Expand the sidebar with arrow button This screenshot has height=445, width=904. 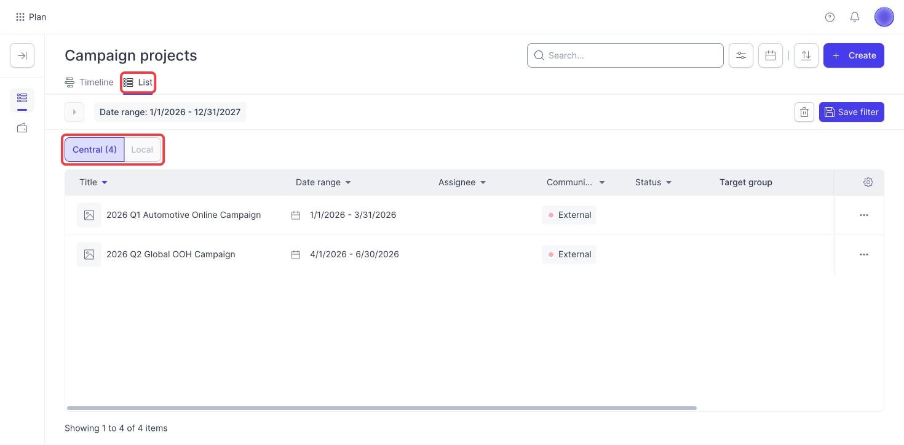point(22,55)
